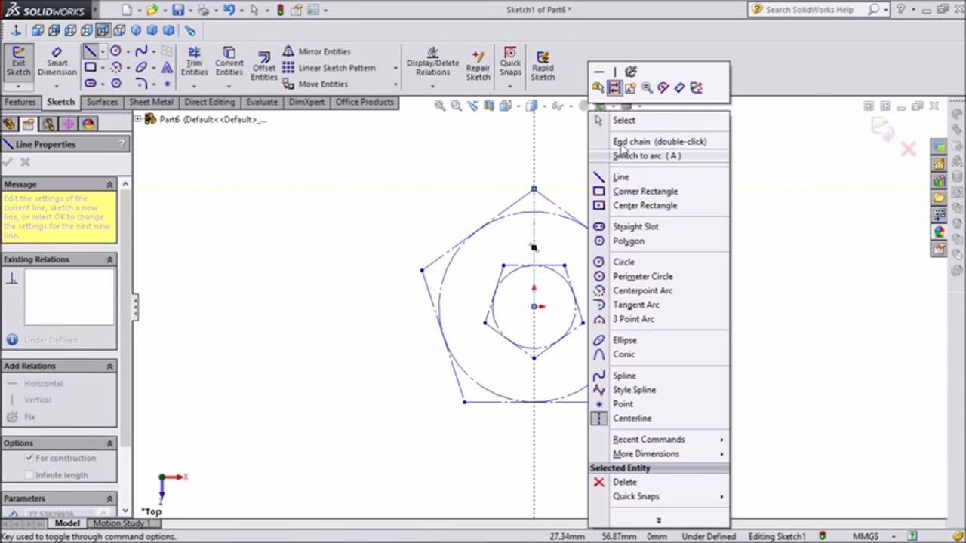Choose the Trim Entities tool
Screen dimensions: 966x543
tap(194, 62)
